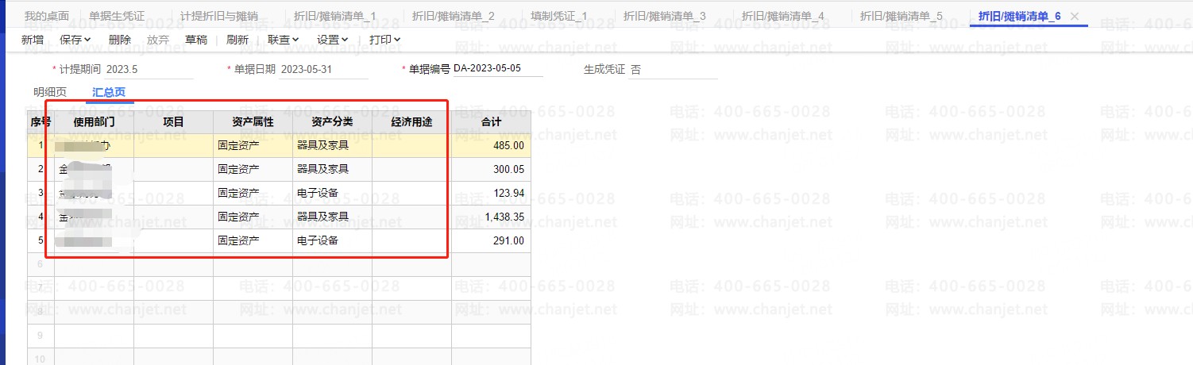Open the 单据生凭证 tab
The width and height of the screenshot is (1193, 365).
[118, 16]
